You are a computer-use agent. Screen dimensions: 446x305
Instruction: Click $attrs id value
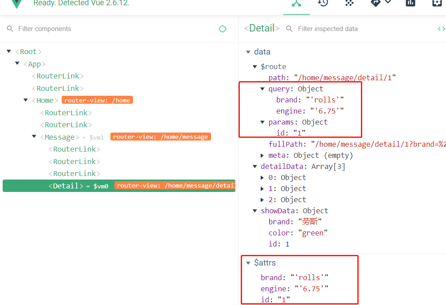pyautogui.click(x=284, y=300)
